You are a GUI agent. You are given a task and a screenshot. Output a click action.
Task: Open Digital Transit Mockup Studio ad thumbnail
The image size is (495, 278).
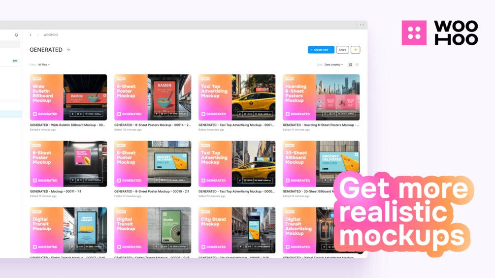click(x=153, y=230)
